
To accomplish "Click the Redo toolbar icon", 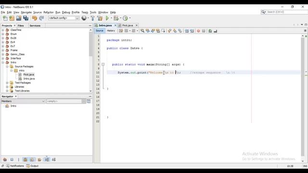I will (41, 18).
